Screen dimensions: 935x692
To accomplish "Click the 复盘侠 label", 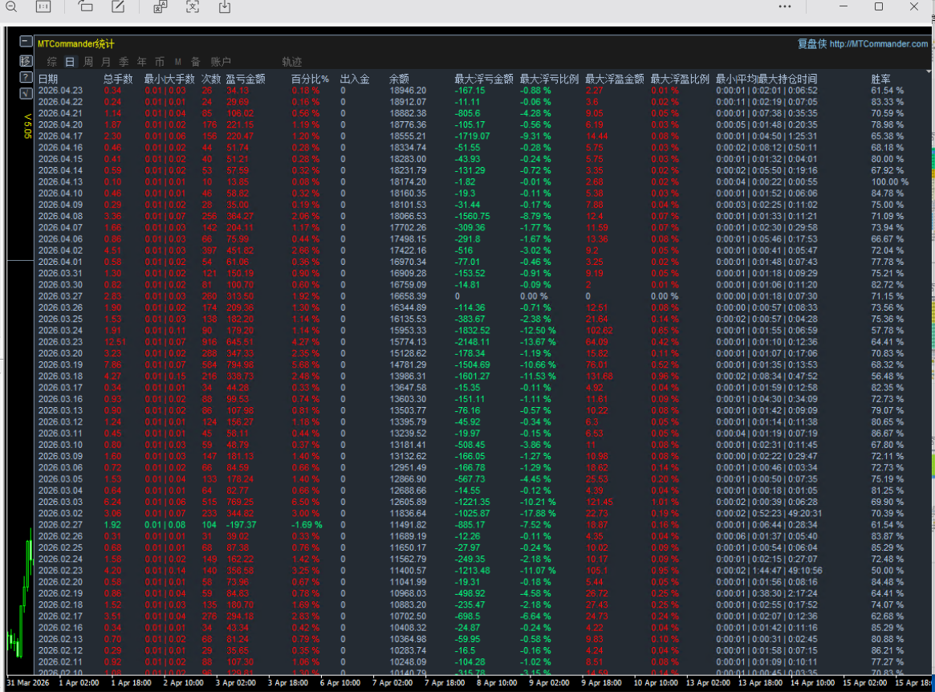I will point(812,43).
